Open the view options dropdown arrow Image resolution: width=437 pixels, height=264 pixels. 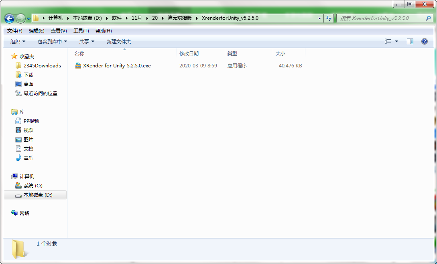(396, 41)
